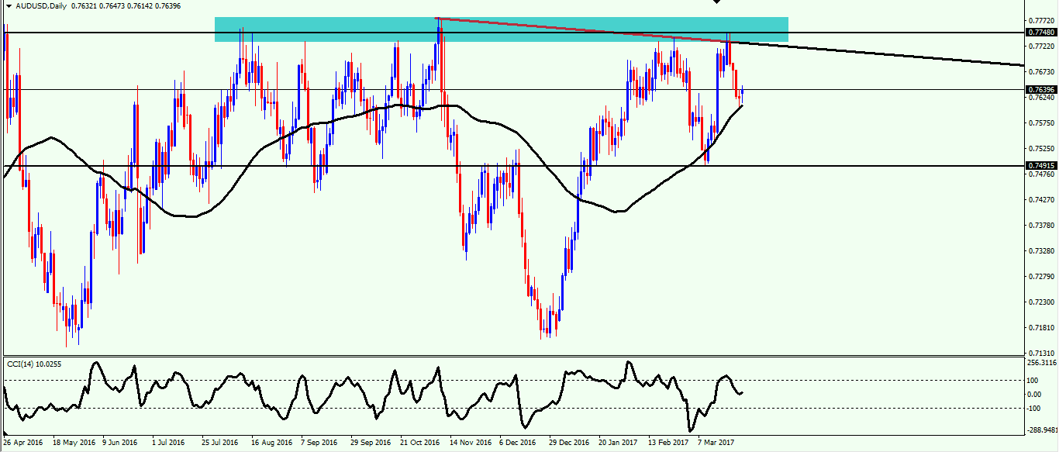Click the 29 Sep 2016 date label

371,443
